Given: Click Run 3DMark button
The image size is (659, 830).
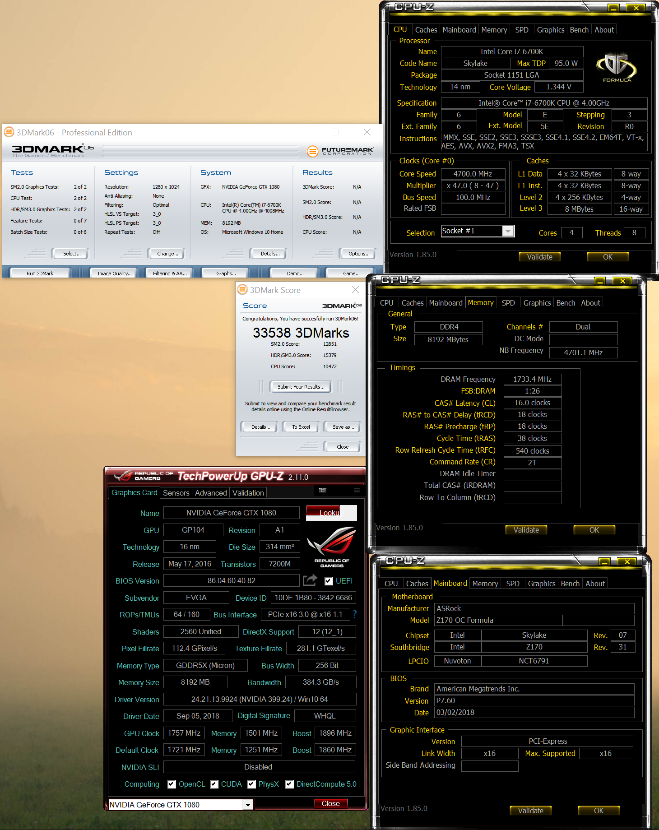Looking at the screenshot, I should pyautogui.click(x=40, y=274).
